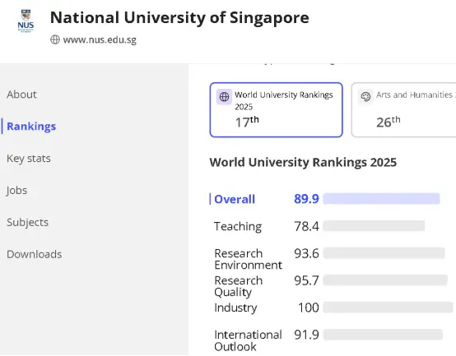The height and width of the screenshot is (356, 456).
Task: Jump to the Jobs section
Action: point(16,191)
